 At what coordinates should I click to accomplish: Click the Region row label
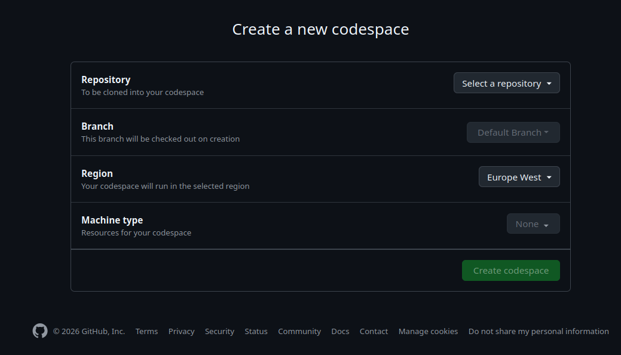pyautogui.click(x=97, y=173)
